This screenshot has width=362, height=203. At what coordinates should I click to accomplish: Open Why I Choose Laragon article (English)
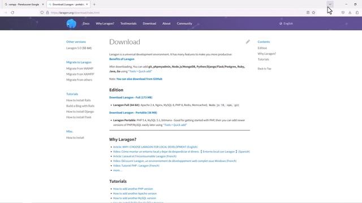click(155, 147)
